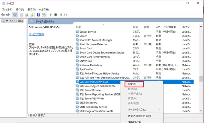The image size is (204, 123).
Task: Switch to the 拡張 tab
Action: 32,115
